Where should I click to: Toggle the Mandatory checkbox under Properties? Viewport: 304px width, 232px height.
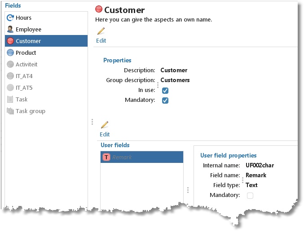(x=165, y=101)
